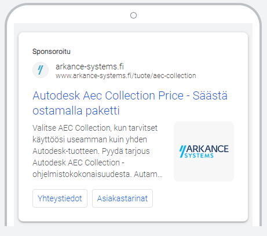
Task: Click the truncated 'Autam…' text
Action: [148, 174]
